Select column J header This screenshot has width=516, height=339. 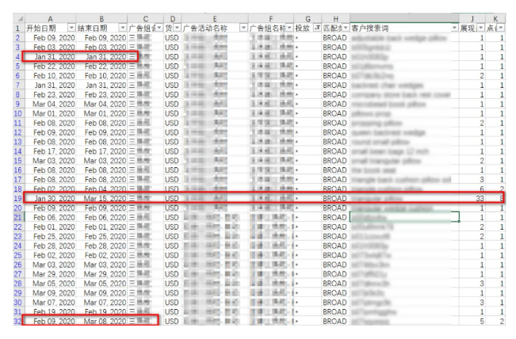[474, 17]
